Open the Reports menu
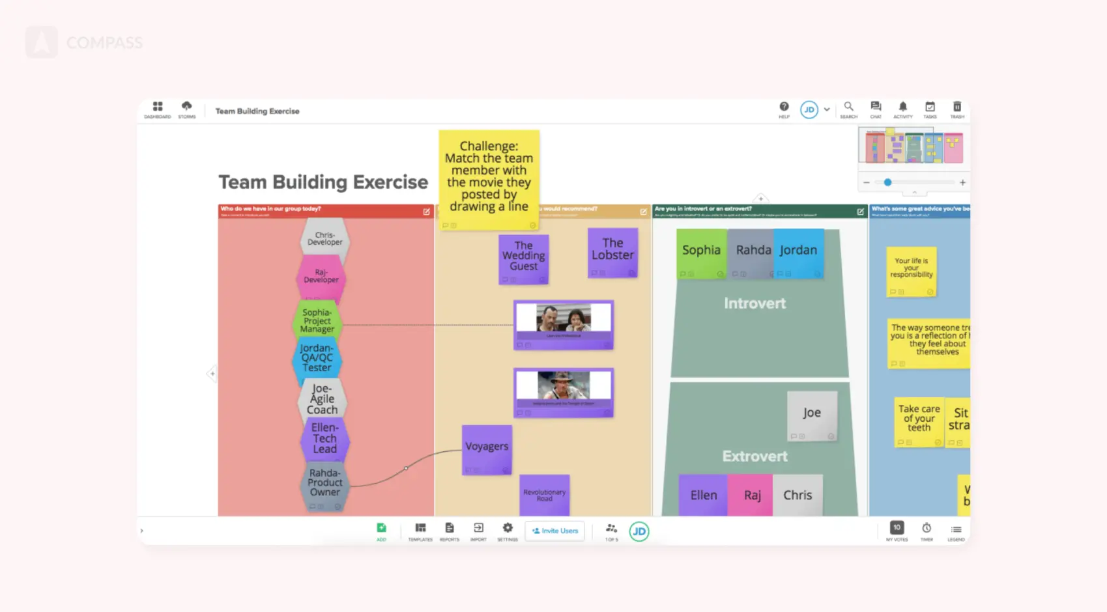This screenshot has width=1107, height=612. (x=450, y=531)
